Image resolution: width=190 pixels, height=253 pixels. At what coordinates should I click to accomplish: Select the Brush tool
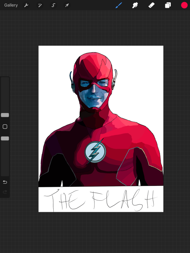pos(119,5)
